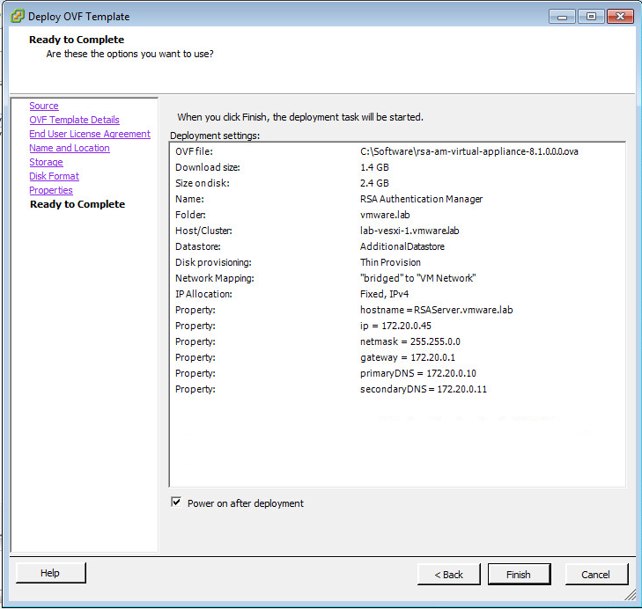Screen dimensions: 642x609
Task: Click the Deployment settings label
Action: click(x=215, y=136)
